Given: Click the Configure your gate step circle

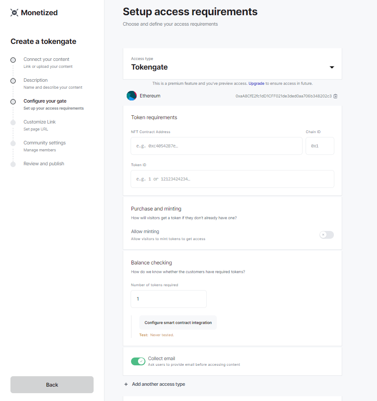Looking at the screenshot, I should [x=13, y=102].
